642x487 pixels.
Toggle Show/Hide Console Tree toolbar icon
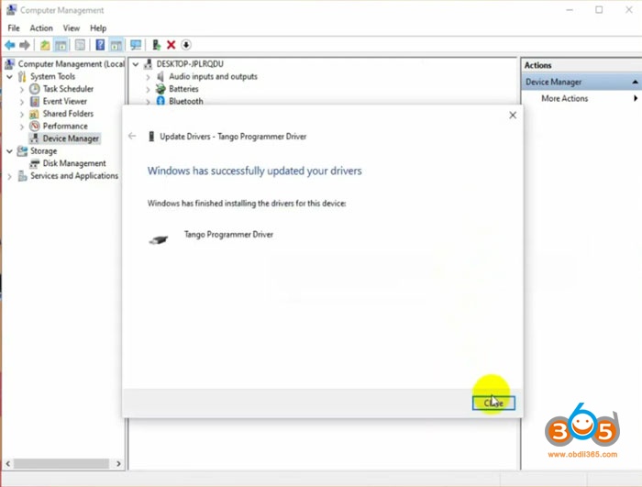pyautogui.click(x=61, y=45)
